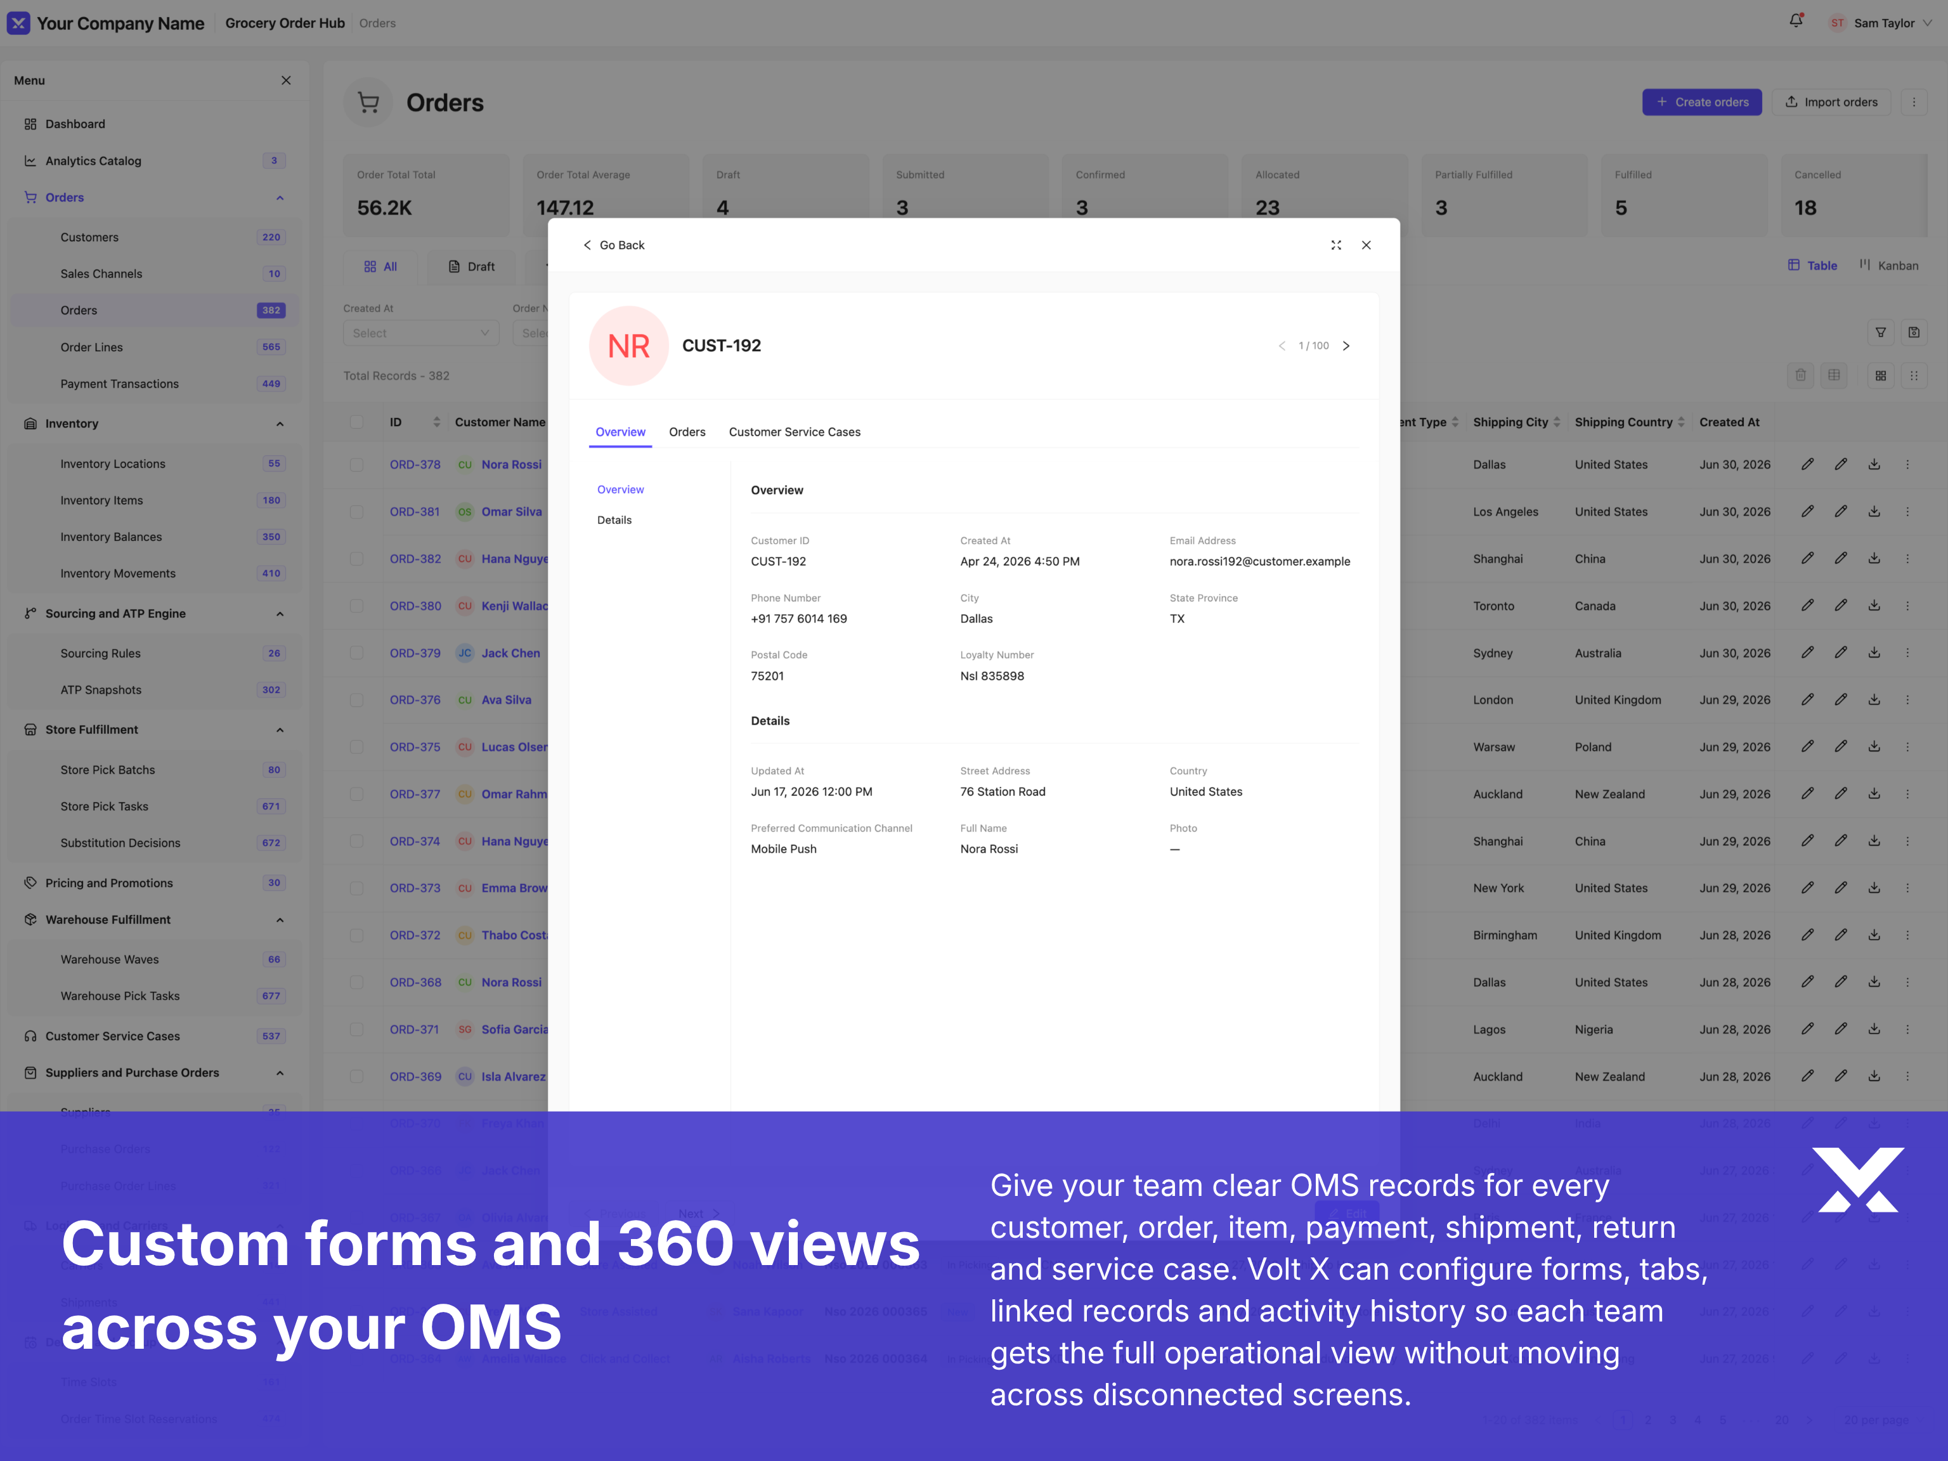1948x1461 pixels.
Task: Close the Menu sidebar panel
Action: point(286,80)
